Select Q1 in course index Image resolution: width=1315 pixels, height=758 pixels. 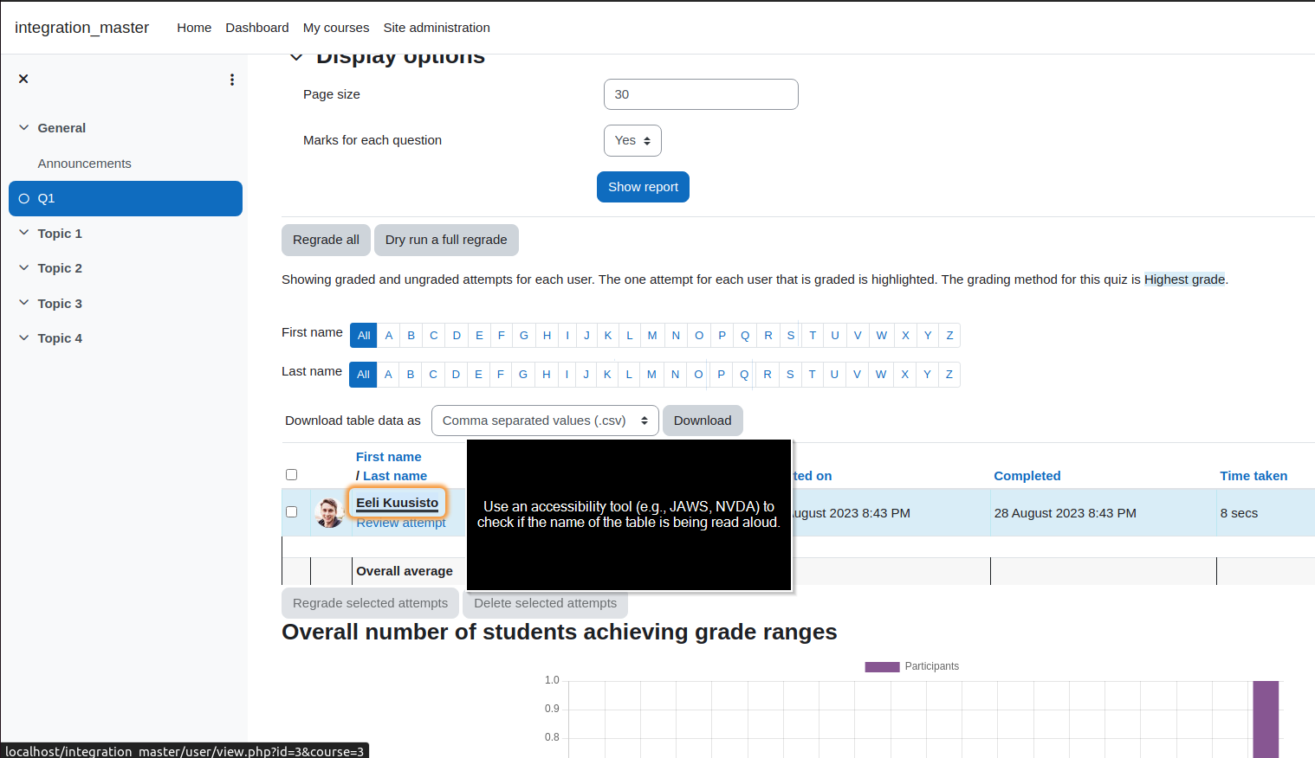[x=126, y=198]
